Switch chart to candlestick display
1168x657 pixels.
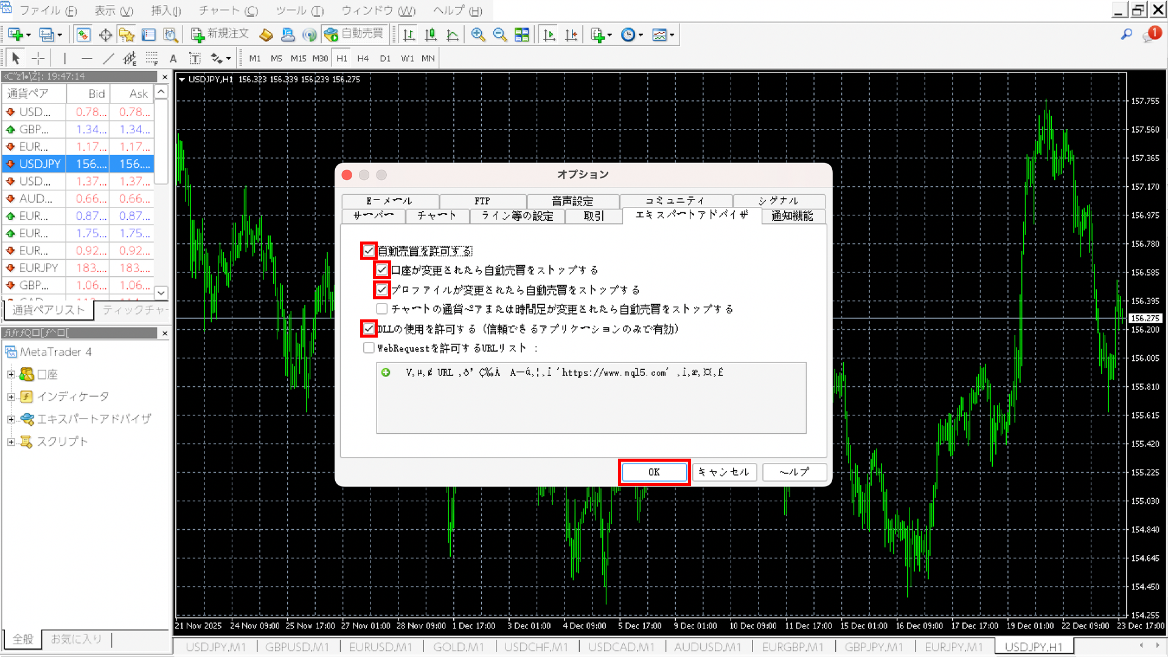click(x=431, y=35)
